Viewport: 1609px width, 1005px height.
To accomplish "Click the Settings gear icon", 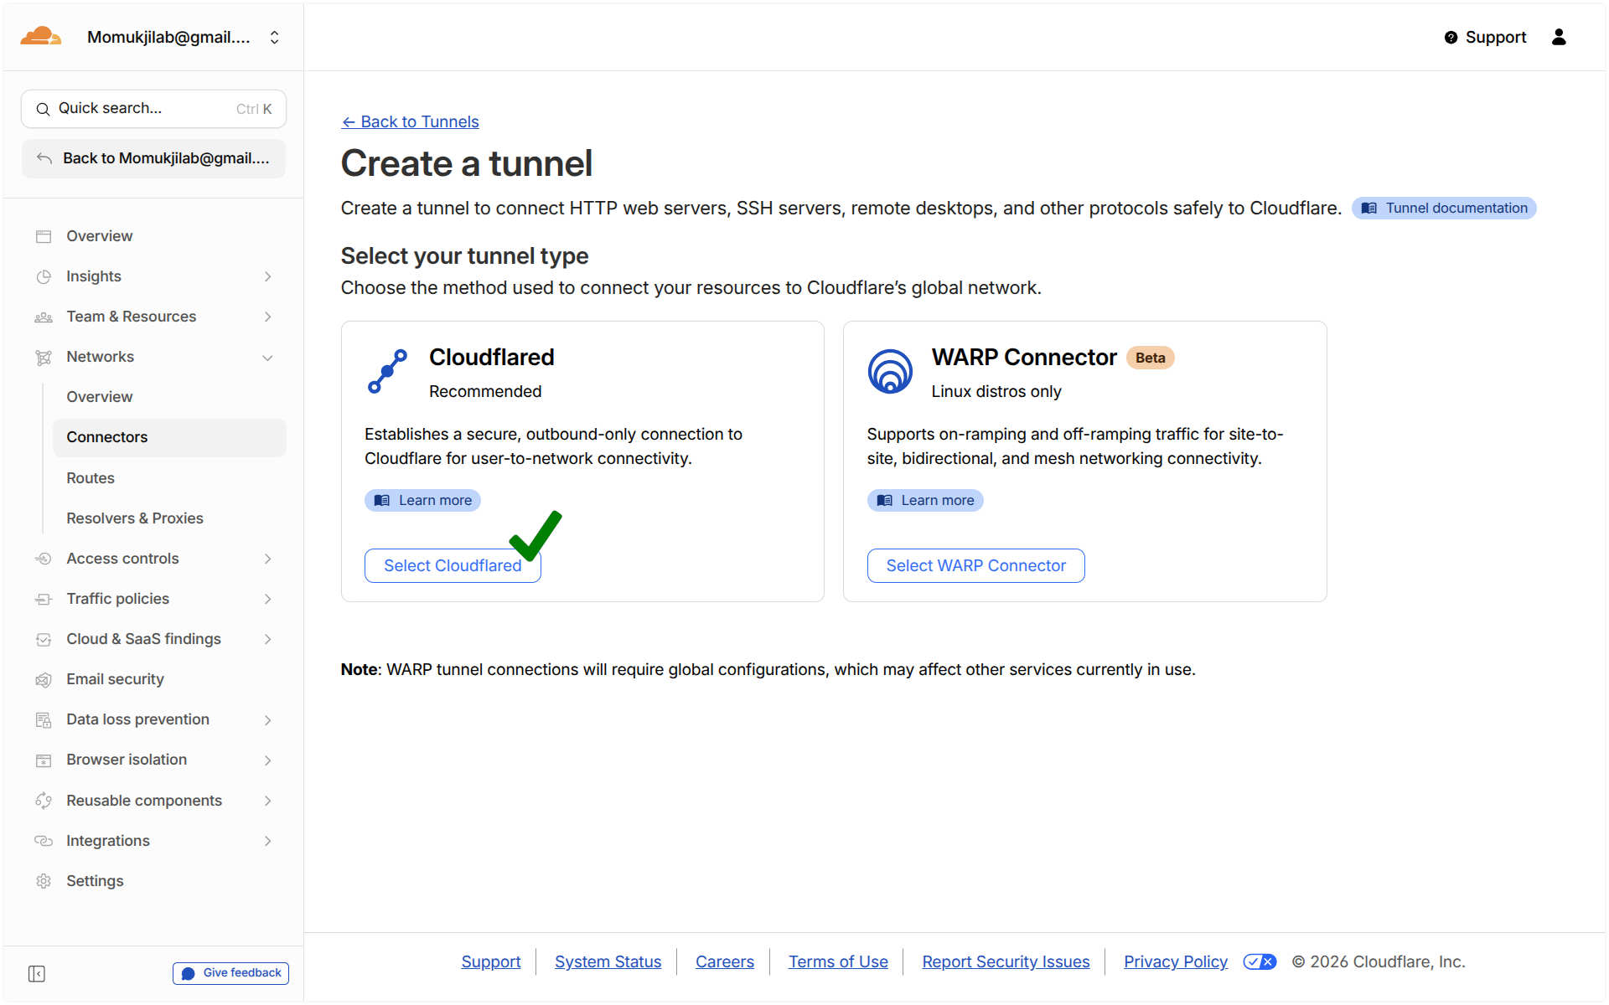I will tap(44, 881).
